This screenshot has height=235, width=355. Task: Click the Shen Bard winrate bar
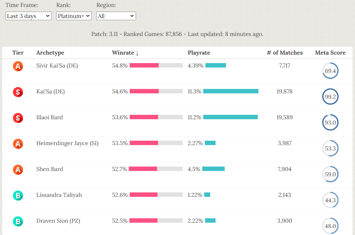[x=156, y=169]
